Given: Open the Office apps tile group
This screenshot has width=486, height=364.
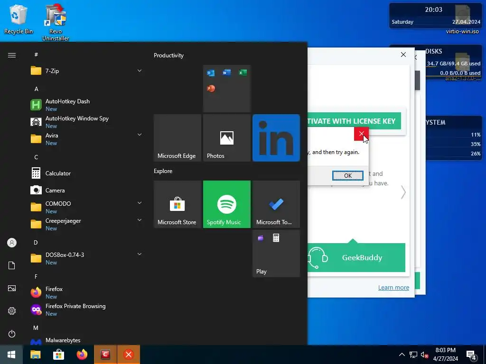Looking at the screenshot, I should pos(227,89).
